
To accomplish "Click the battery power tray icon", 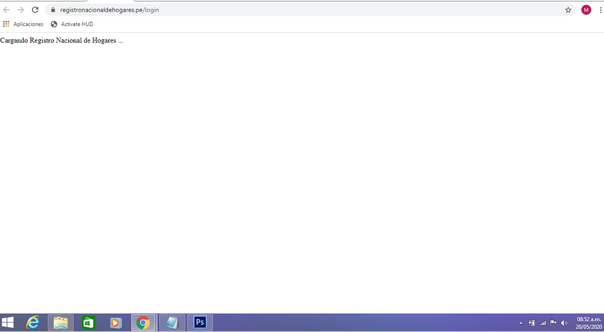I will pos(532,323).
